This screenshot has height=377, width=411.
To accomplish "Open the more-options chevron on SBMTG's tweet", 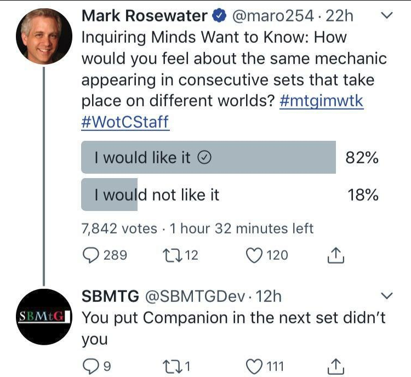I will click(x=386, y=296).
